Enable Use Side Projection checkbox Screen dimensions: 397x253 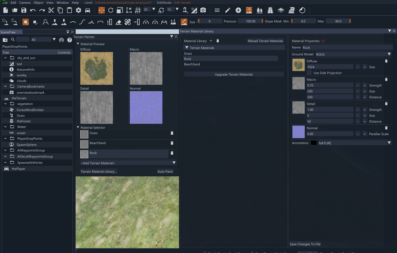pyautogui.click(x=309, y=73)
